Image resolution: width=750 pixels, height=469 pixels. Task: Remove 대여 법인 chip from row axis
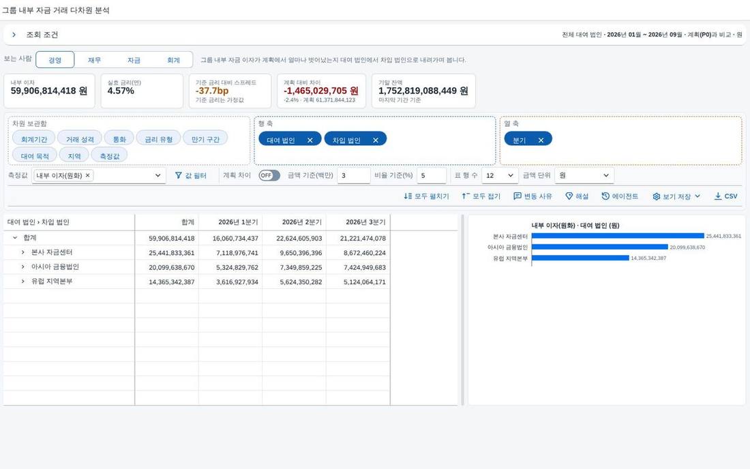tap(310, 140)
